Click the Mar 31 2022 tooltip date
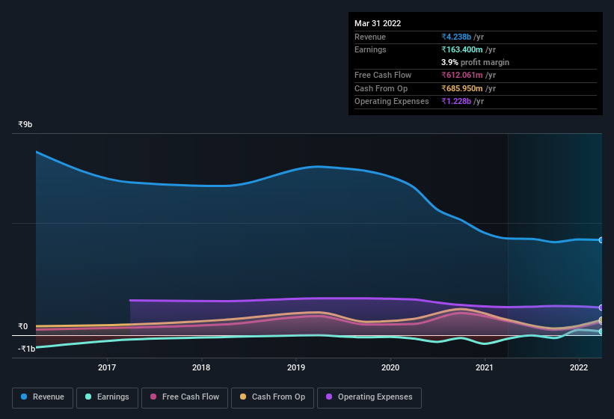The width and height of the screenshot is (614, 419). 378,23
